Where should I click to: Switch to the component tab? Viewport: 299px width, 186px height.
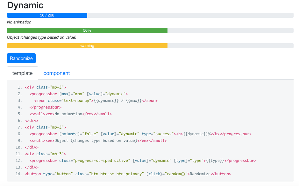point(56,73)
